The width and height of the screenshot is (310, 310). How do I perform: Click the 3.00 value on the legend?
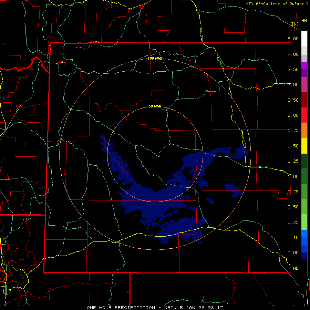pyautogui.click(x=293, y=85)
